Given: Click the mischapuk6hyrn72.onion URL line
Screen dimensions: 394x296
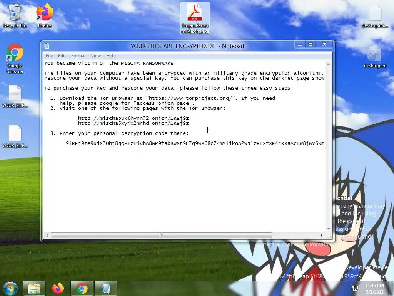Looking at the screenshot, I should click(x=134, y=118).
